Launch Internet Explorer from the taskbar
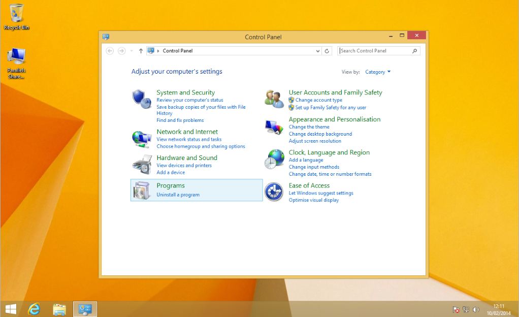The image size is (519, 317). [34, 309]
